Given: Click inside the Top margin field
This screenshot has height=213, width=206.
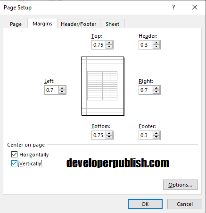Looking at the screenshot, I should pyautogui.click(x=99, y=45).
